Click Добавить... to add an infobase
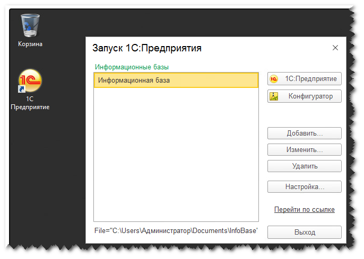The height and width of the screenshot is (259, 364). coord(305,133)
